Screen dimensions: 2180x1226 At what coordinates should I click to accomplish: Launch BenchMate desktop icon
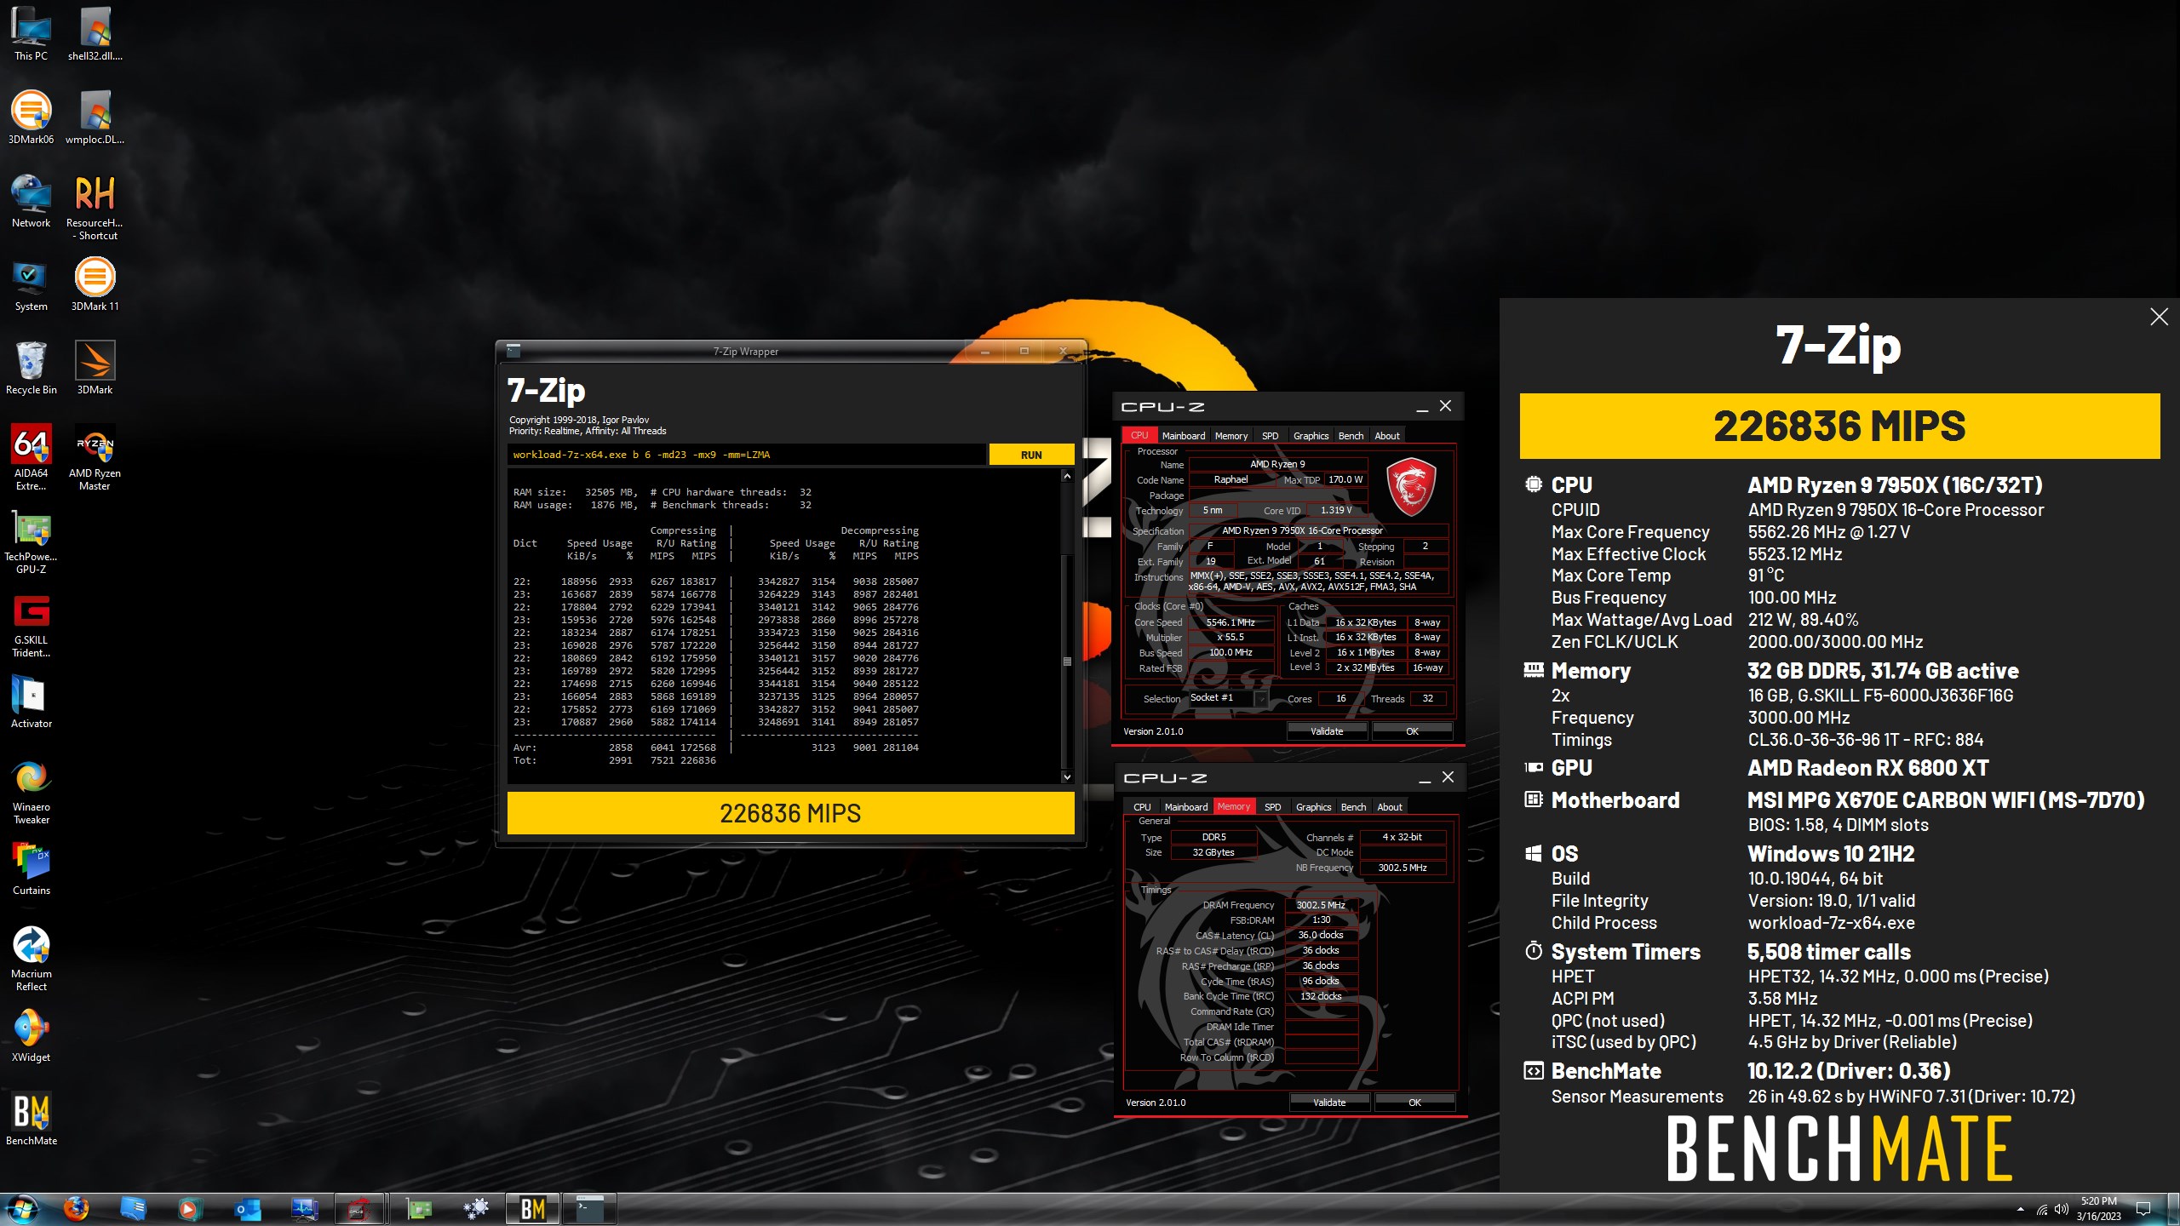[x=31, y=1119]
